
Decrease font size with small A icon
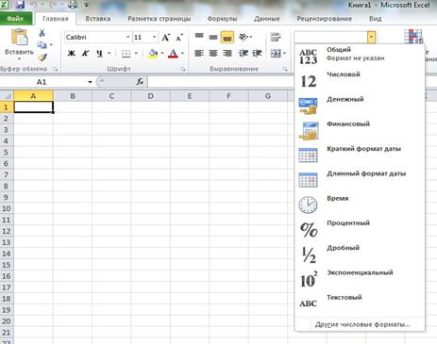coord(179,38)
